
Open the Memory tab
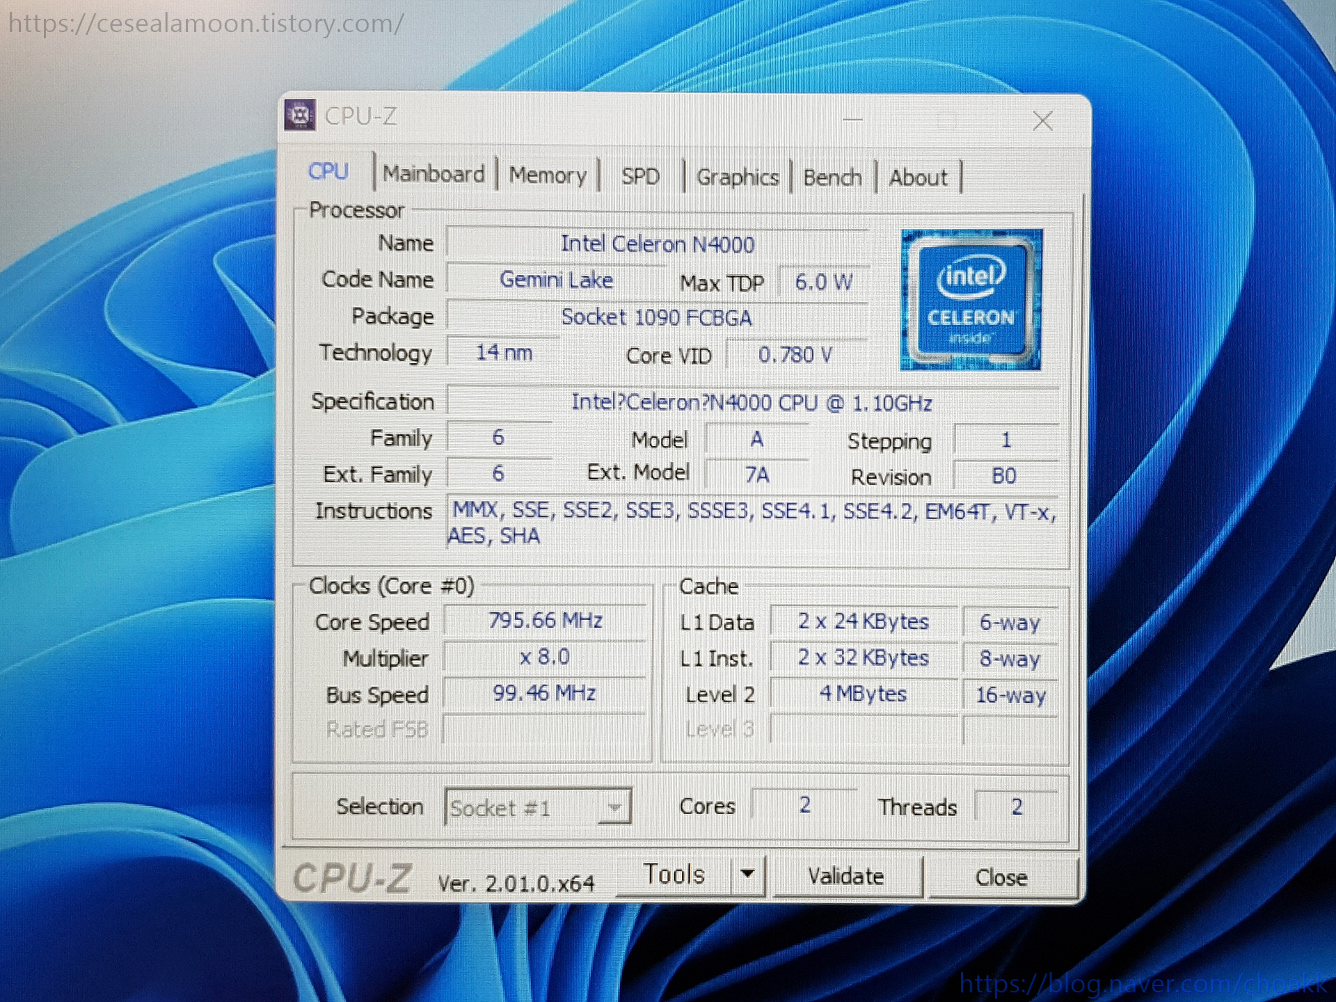click(x=548, y=175)
